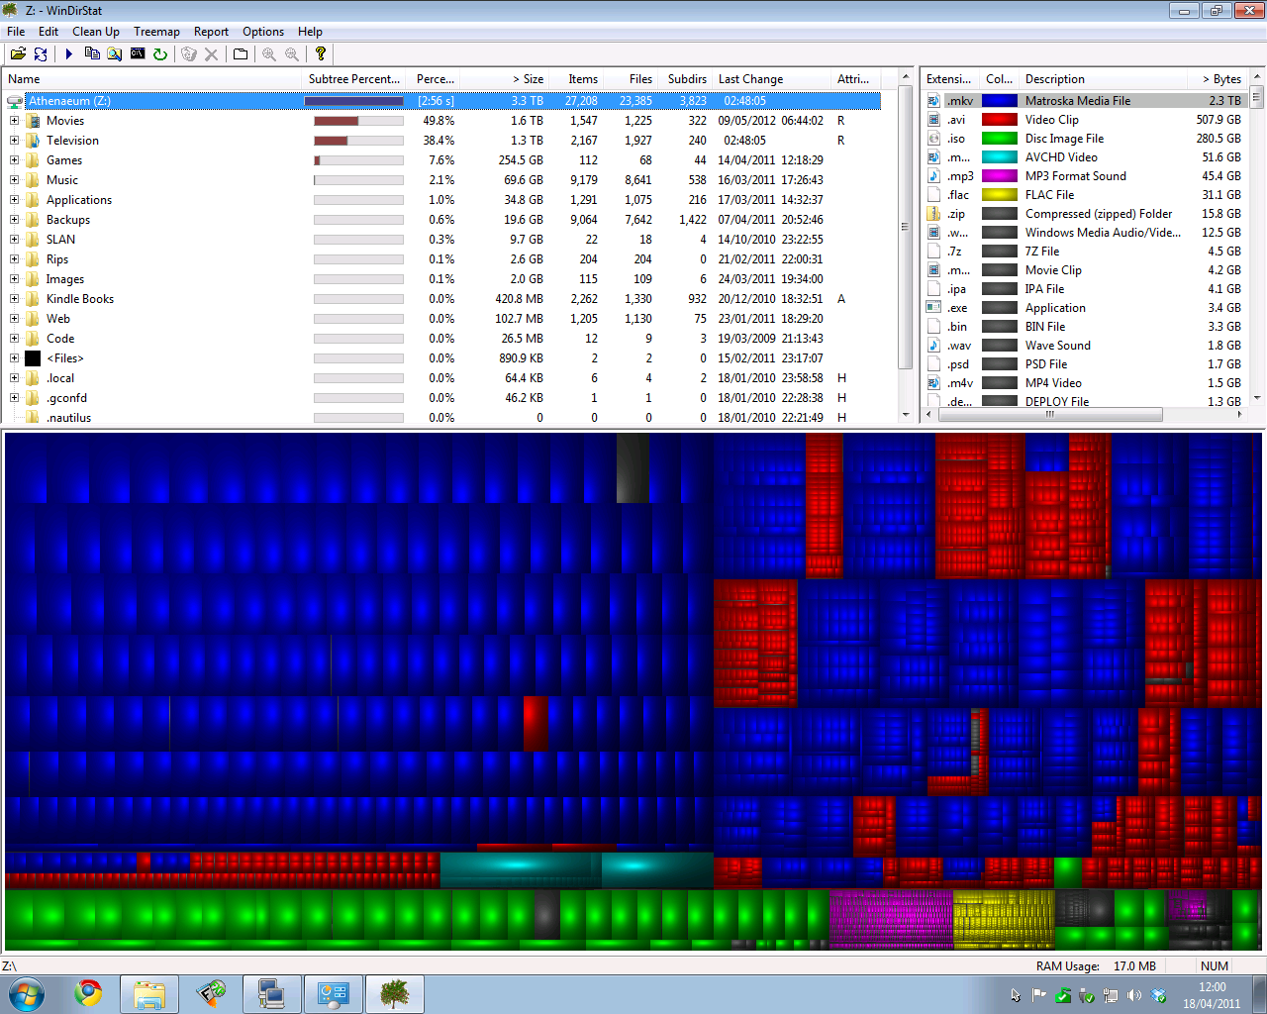Screen dimensions: 1267x1014
Task: Expand the Games folder node
Action: pos(14,160)
